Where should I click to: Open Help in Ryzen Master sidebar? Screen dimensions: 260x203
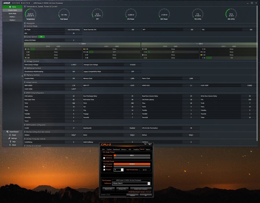(12, 142)
